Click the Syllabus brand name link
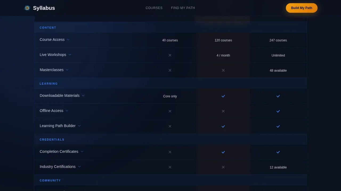The image size is (341, 191). [x=44, y=8]
